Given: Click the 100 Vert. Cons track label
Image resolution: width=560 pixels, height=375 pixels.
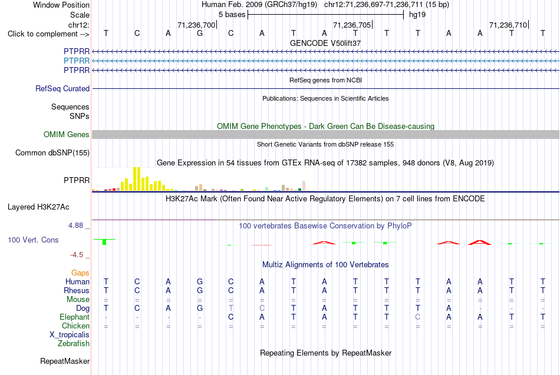Looking at the screenshot, I should pyautogui.click(x=33, y=240).
